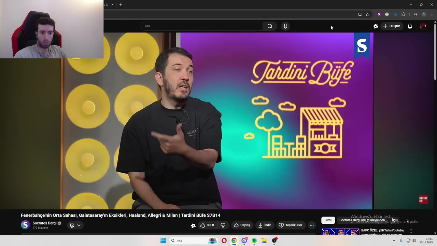This screenshot has width=437, height=246.
Task: Open the blue sound wave extension
Action: pyautogui.click(x=395, y=14)
